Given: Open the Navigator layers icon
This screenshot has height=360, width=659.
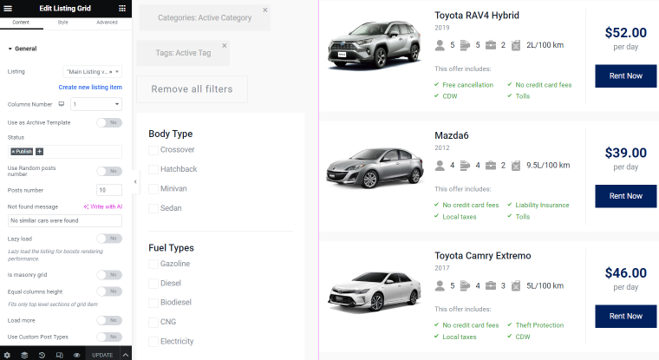Looking at the screenshot, I should (24, 355).
